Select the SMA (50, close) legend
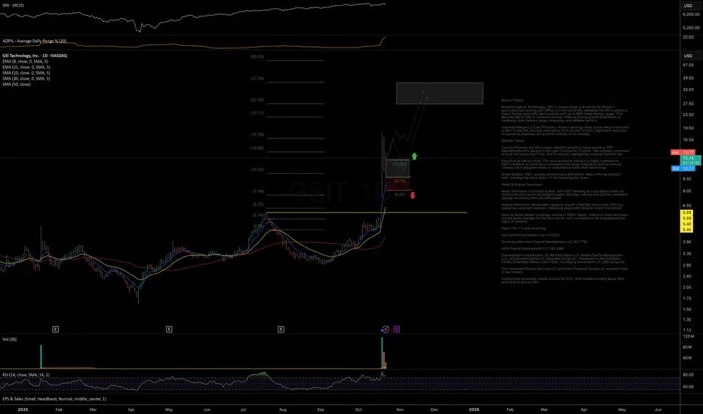This screenshot has width=703, height=414. coord(17,84)
